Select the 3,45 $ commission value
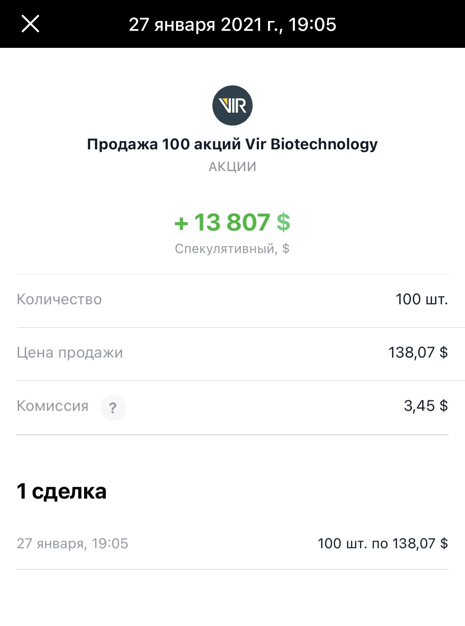Screen dimensions: 465x626 click(x=426, y=406)
